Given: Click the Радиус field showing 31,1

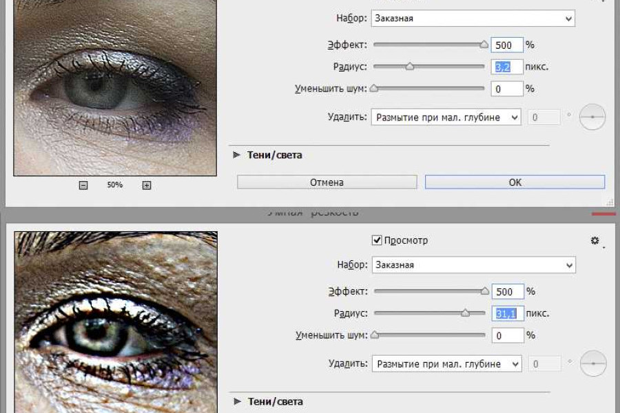Looking at the screenshot, I should coord(507,313).
